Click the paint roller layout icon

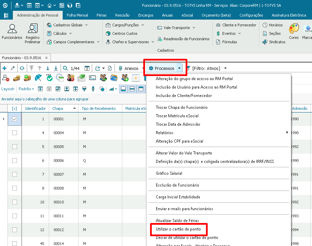pos(84,89)
